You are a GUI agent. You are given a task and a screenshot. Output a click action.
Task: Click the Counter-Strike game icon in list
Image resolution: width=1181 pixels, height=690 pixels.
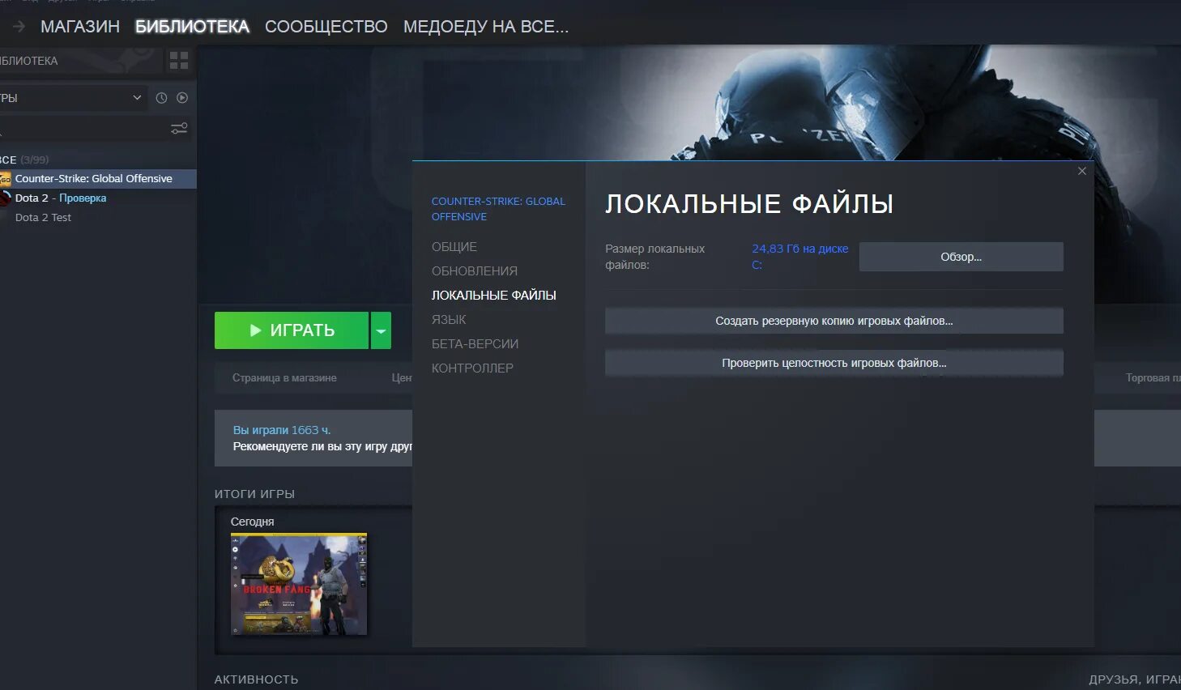click(x=6, y=178)
